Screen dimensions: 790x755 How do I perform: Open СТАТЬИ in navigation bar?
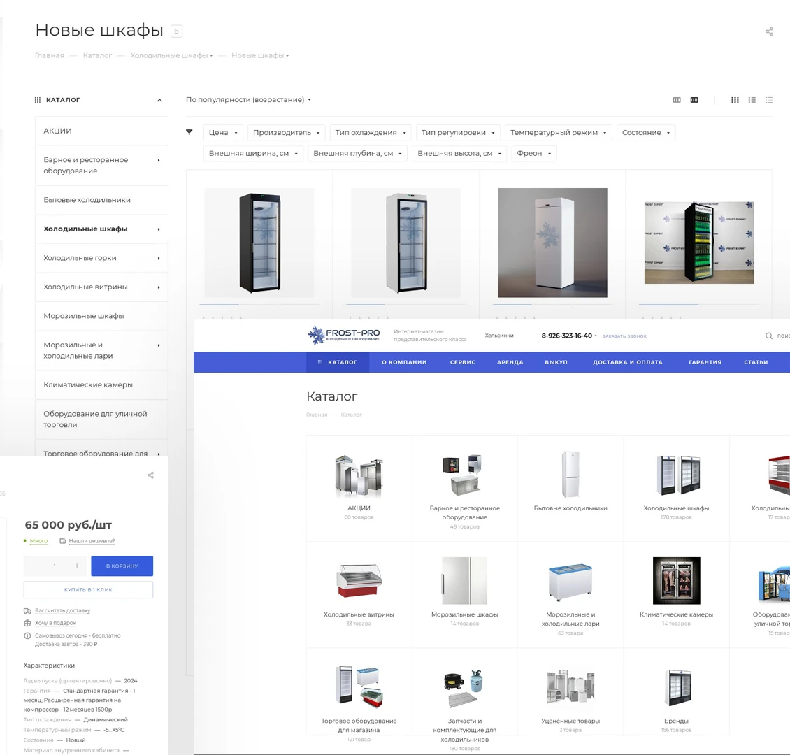pos(756,362)
